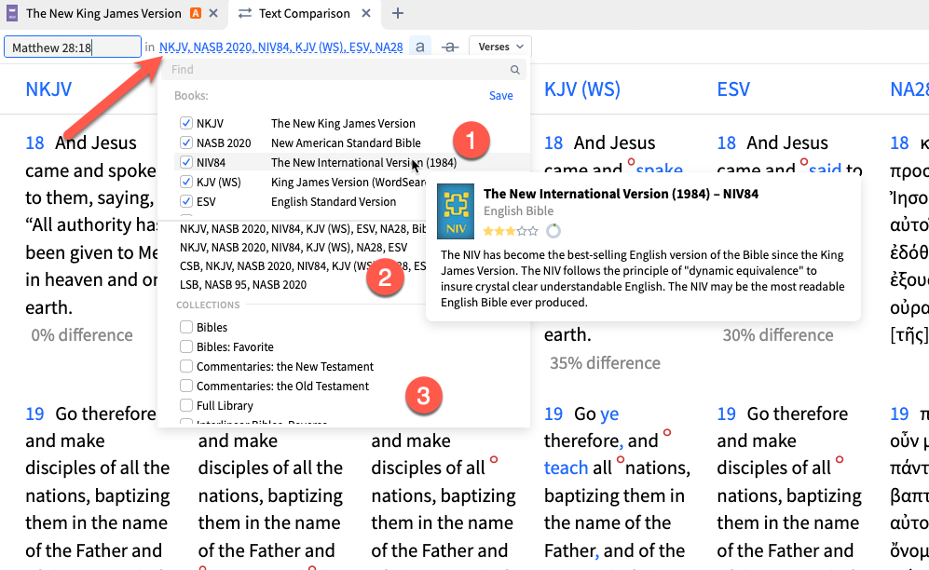
Task: Click the highlighted word 'teach' in KJV
Action: tap(566, 468)
